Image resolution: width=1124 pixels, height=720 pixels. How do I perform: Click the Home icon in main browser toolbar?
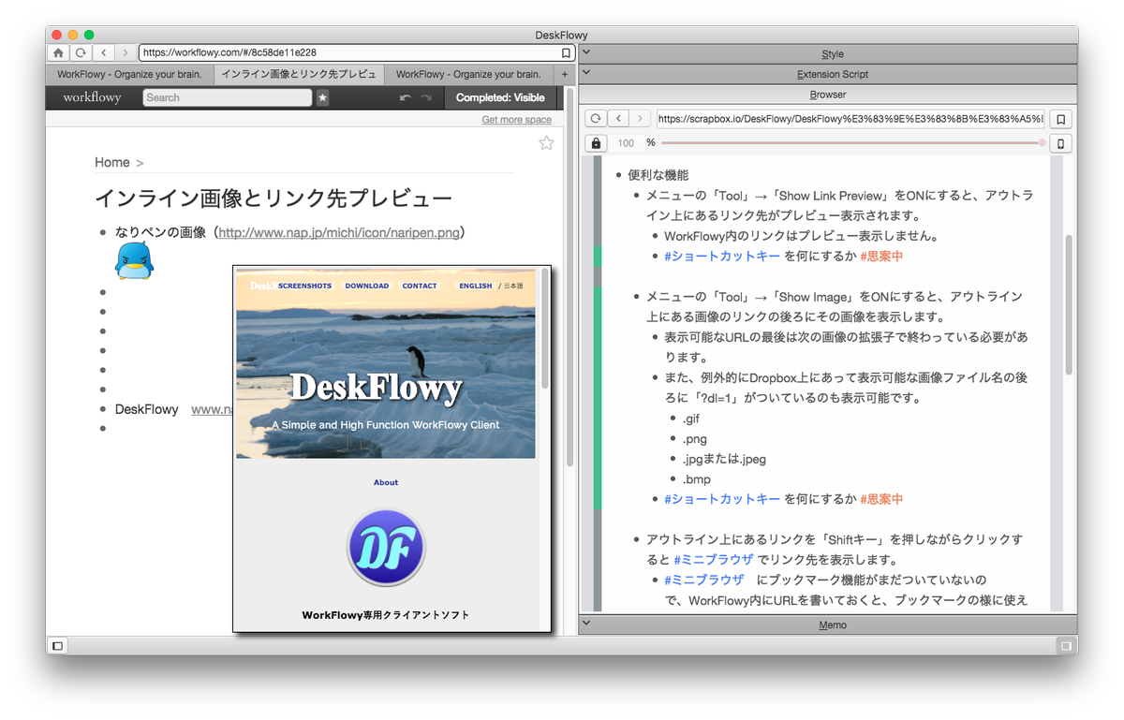pyautogui.click(x=58, y=53)
